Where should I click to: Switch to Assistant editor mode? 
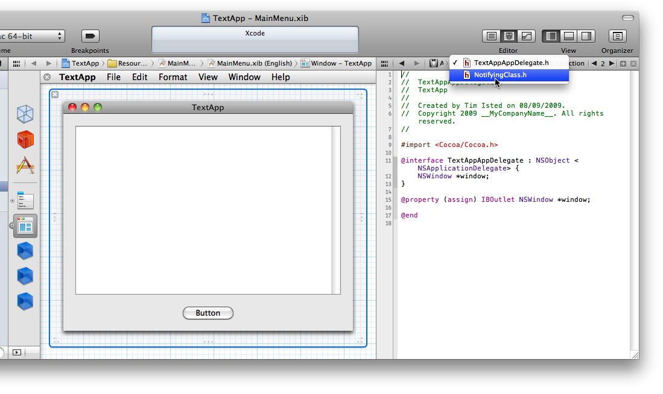tap(509, 36)
